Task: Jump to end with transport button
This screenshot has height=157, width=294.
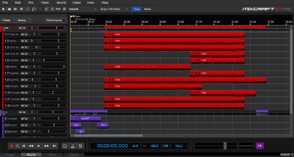Action: 54,146
